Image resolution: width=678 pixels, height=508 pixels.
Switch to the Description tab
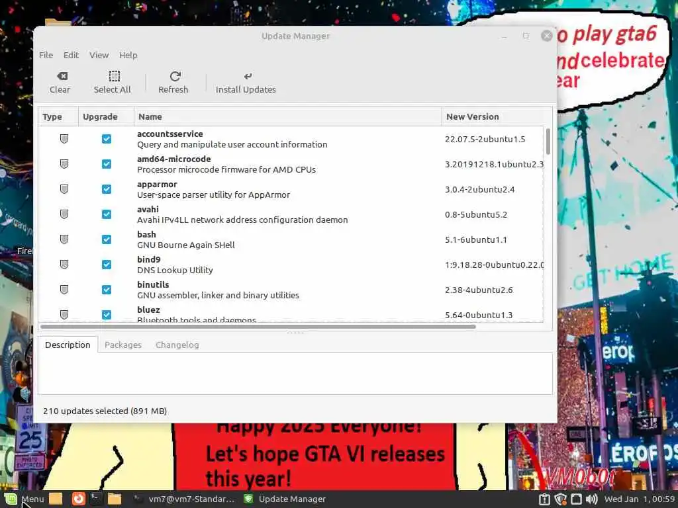pos(68,345)
